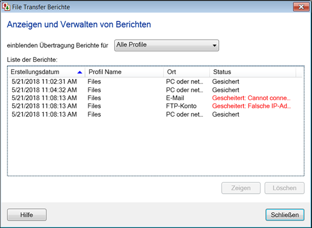The width and height of the screenshot is (312, 228).
Task: Click the File Transfer Berichte title bar icon
Action: tap(6, 7)
